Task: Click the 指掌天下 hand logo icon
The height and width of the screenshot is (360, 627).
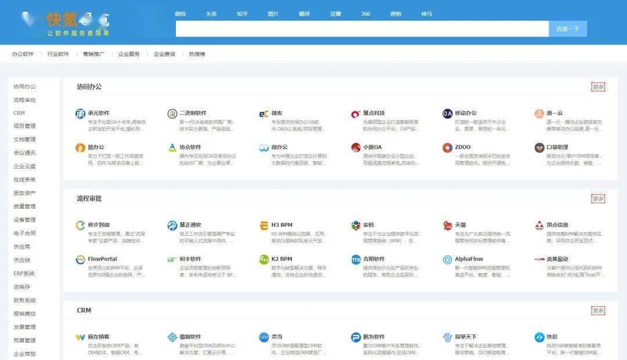Action: point(448,337)
